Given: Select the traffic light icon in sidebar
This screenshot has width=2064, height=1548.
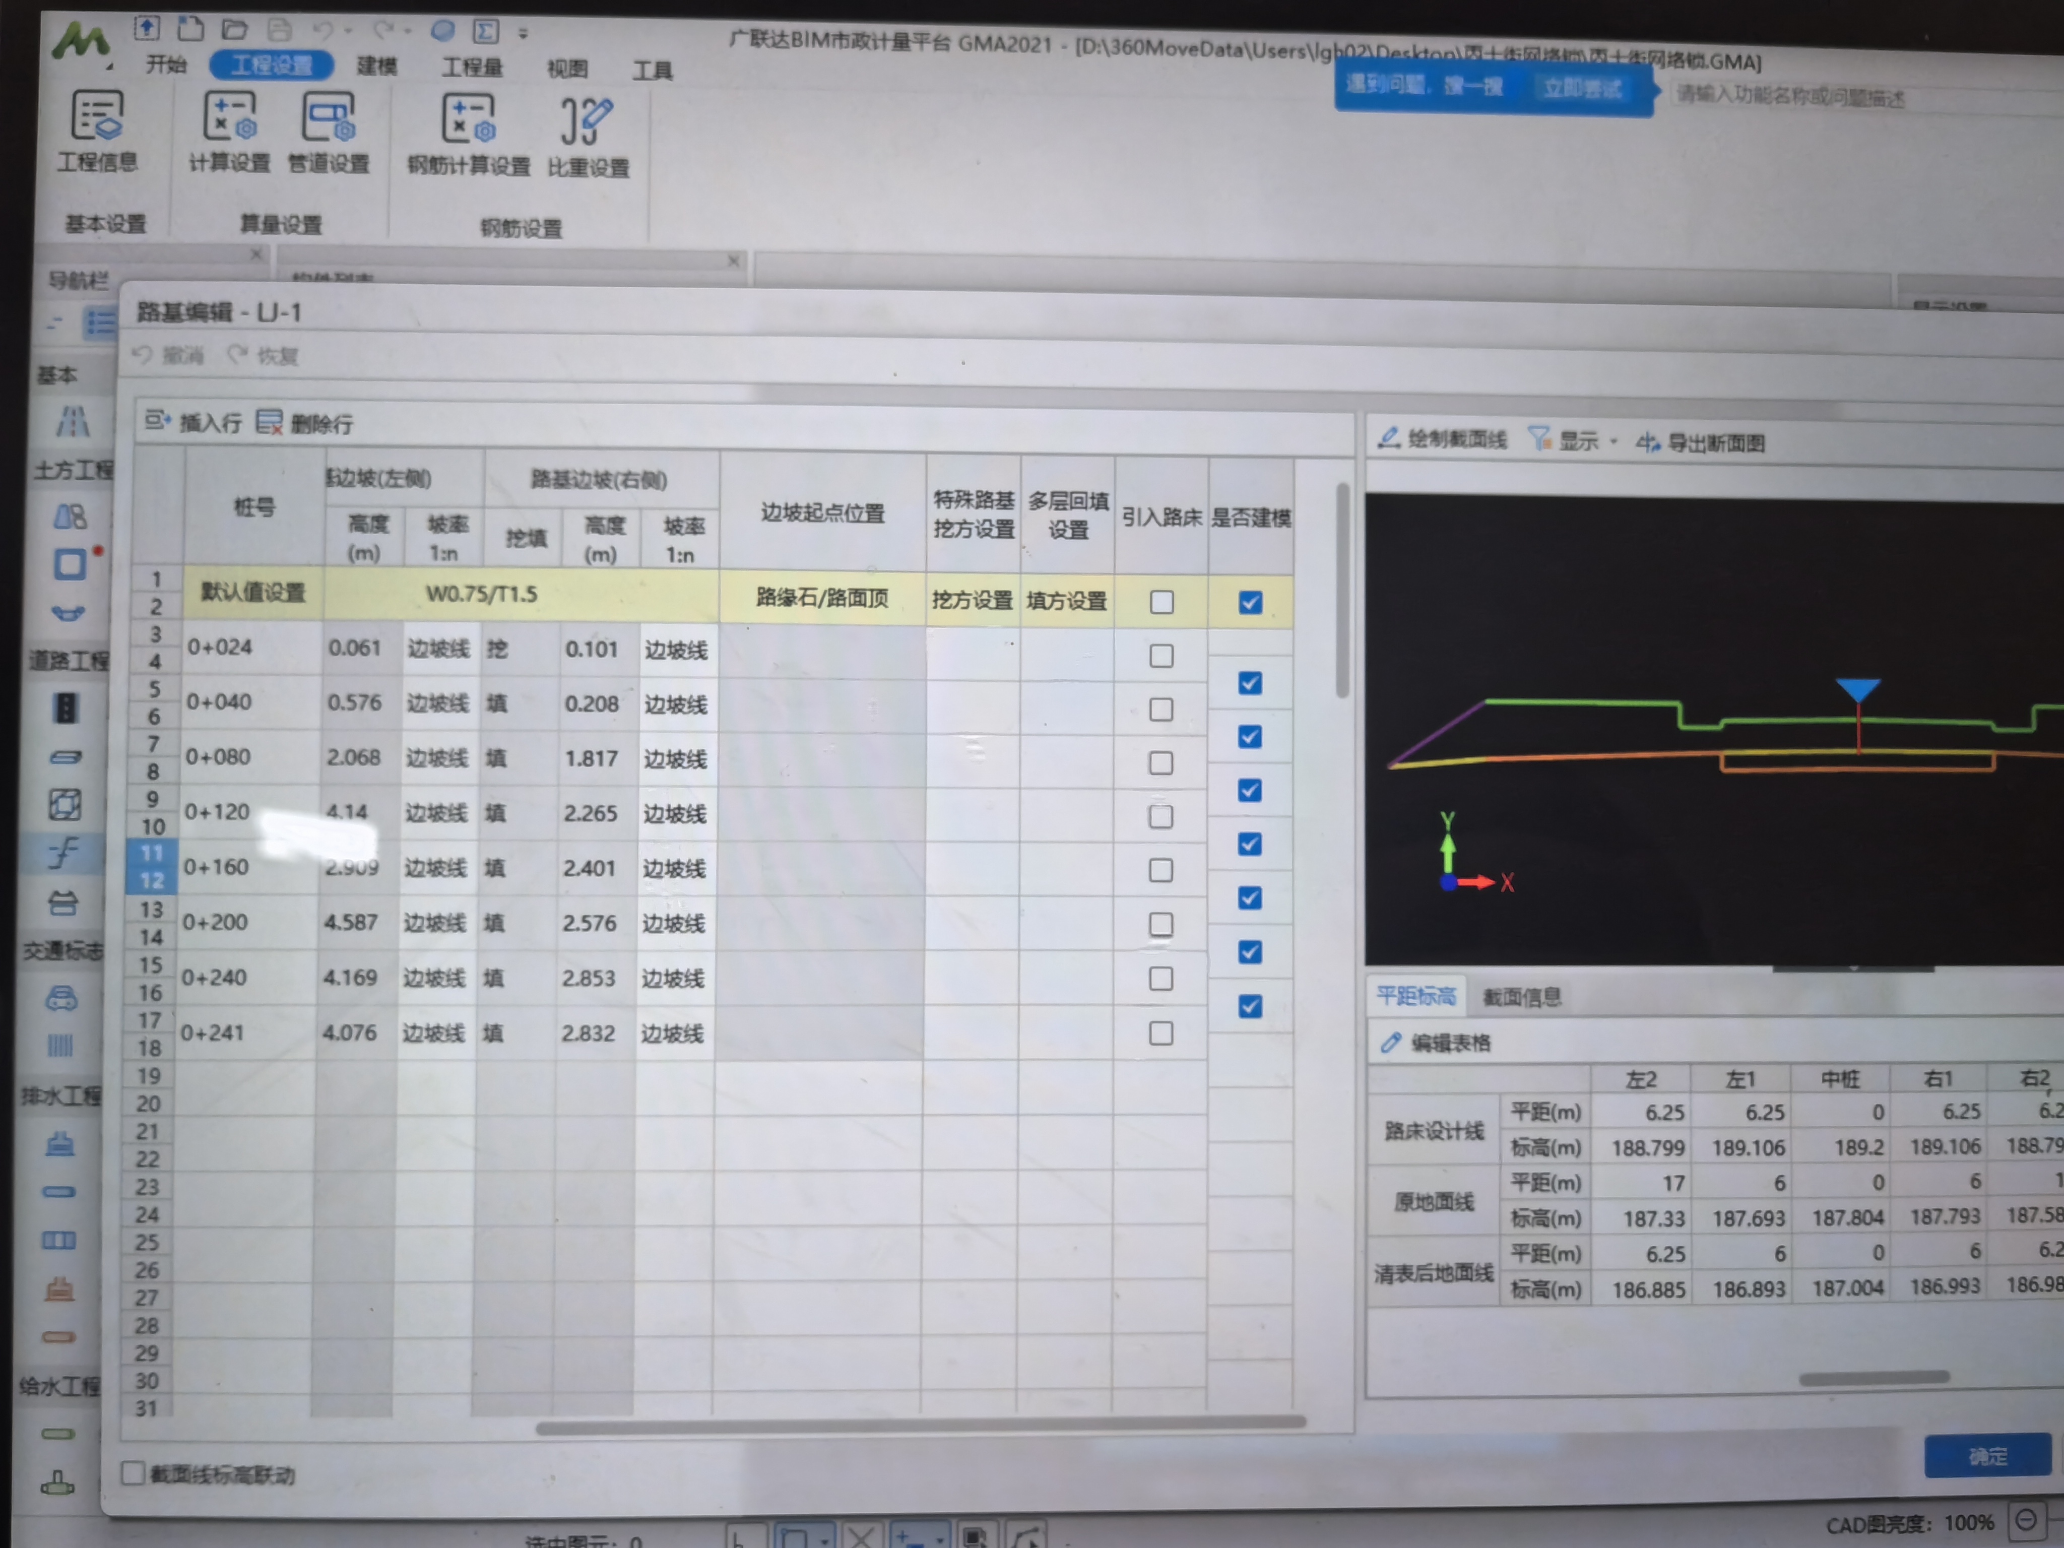Looking at the screenshot, I should [x=66, y=707].
